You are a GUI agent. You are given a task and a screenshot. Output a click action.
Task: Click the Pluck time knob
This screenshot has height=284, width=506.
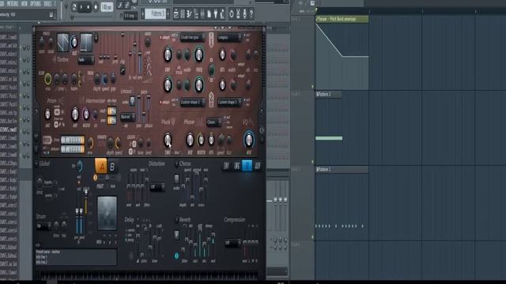click(x=168, y=140)
